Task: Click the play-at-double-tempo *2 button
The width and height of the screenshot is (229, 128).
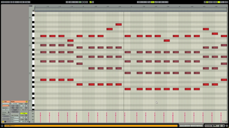Action: coord(17,106)
